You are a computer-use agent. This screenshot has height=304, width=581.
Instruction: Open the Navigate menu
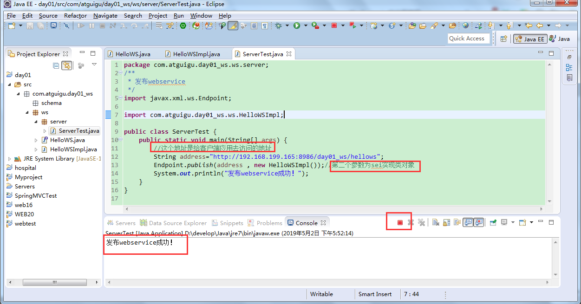tap(105, 15)
